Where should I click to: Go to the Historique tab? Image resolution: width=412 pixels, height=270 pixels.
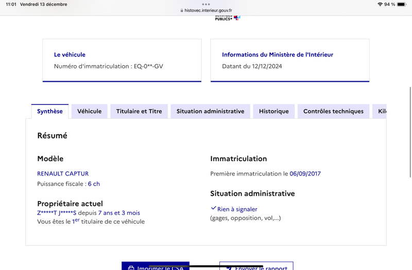(274, 111)
